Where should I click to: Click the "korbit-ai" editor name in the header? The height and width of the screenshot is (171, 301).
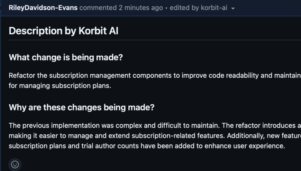[x=214, y=8]
